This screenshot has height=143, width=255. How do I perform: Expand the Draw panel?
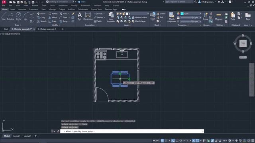[x=18, y=25]
